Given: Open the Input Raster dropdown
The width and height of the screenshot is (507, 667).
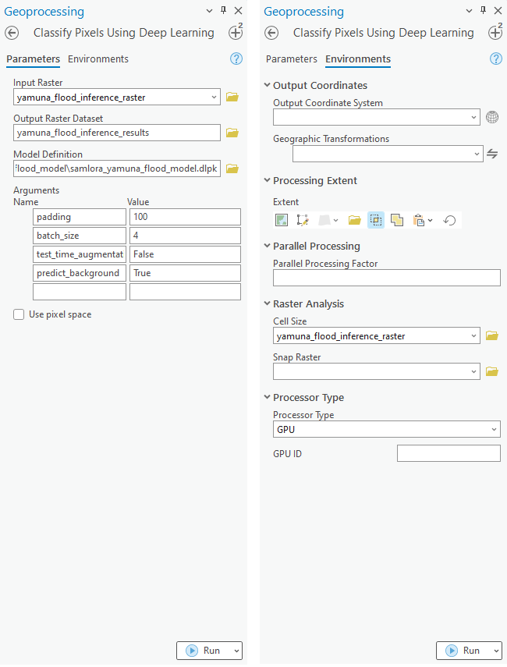Looking at the screenshot, I should pos(214,98).
